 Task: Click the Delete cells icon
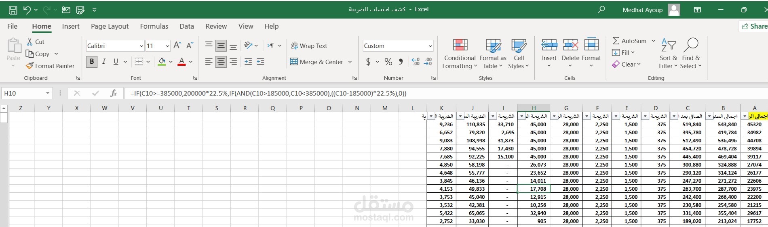[570, 45]
